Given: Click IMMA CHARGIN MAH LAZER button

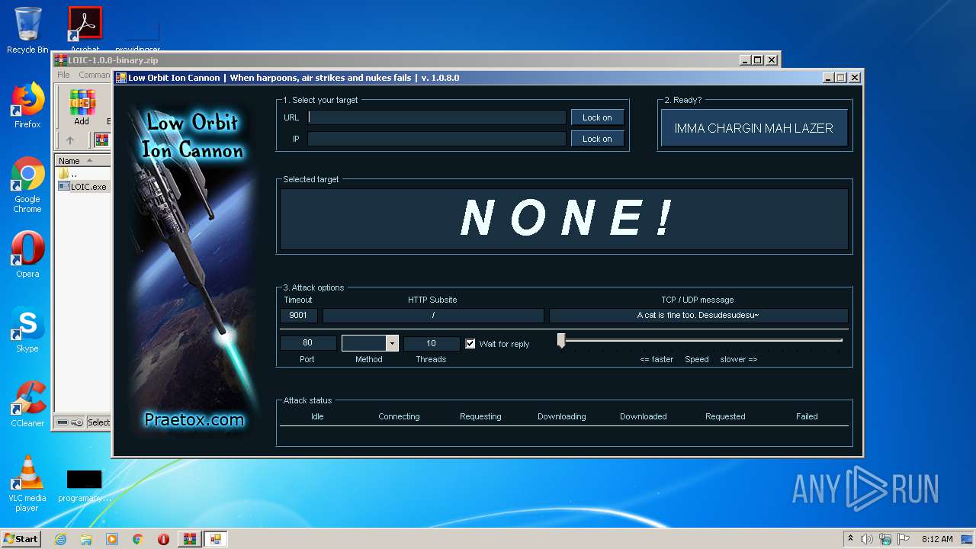Looking at the screenshot, I should click(753, 128).
